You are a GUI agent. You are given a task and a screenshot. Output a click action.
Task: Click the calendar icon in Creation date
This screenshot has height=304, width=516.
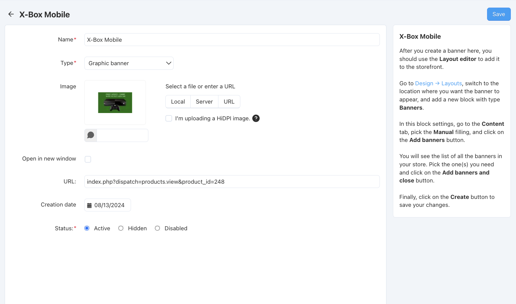coord(89,205)
